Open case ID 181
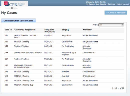 point(6,35)
